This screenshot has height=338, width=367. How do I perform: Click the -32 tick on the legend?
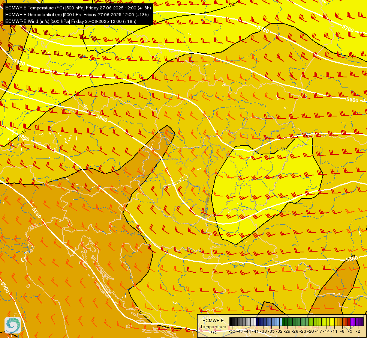[279, 331]
